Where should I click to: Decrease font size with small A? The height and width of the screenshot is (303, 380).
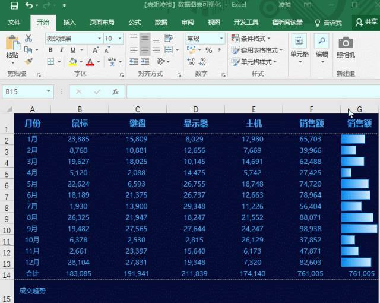(107, 50)
